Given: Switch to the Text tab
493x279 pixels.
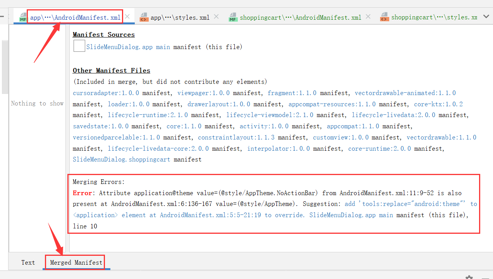Looking at the screenshot, I should click(28, 262).
